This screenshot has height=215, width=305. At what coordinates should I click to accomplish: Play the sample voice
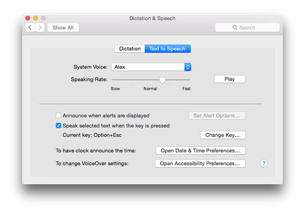(x=230, y=79)
